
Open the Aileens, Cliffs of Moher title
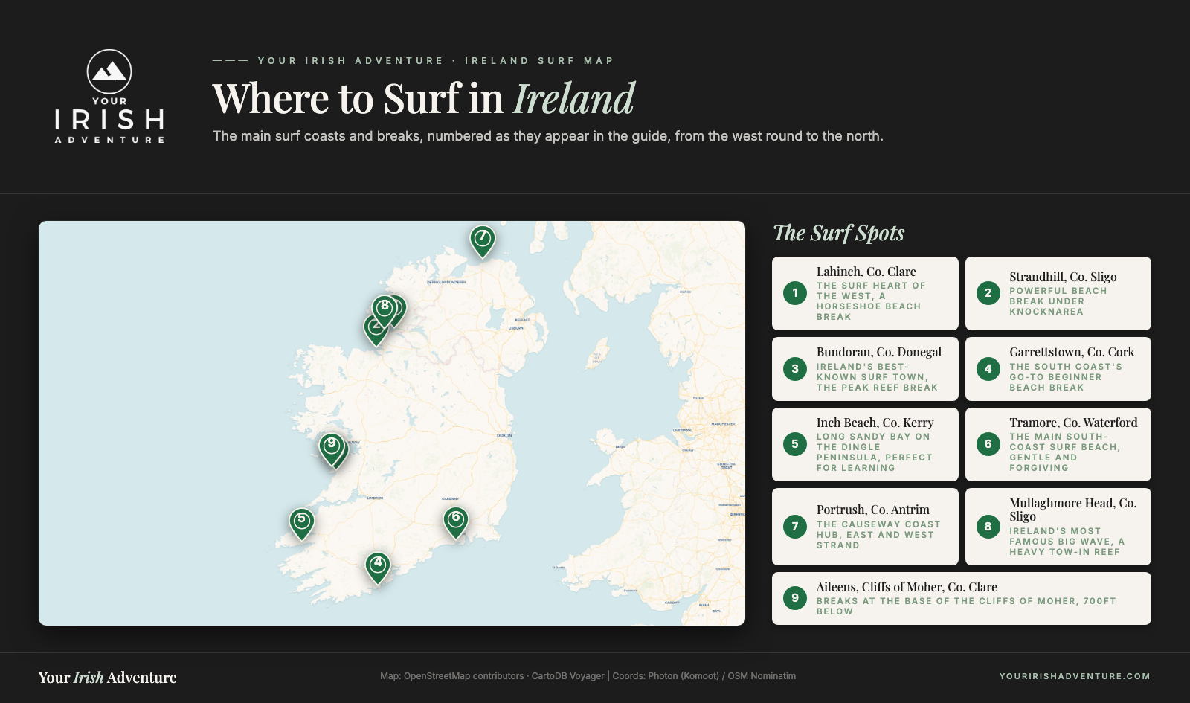point(907,587)
